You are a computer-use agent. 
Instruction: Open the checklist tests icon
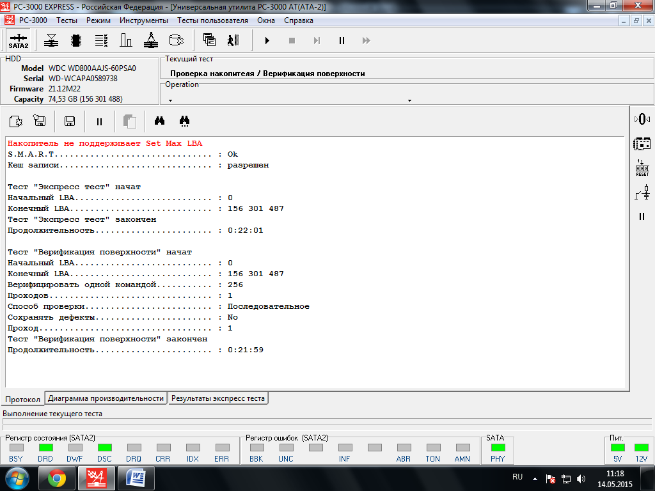101,40
